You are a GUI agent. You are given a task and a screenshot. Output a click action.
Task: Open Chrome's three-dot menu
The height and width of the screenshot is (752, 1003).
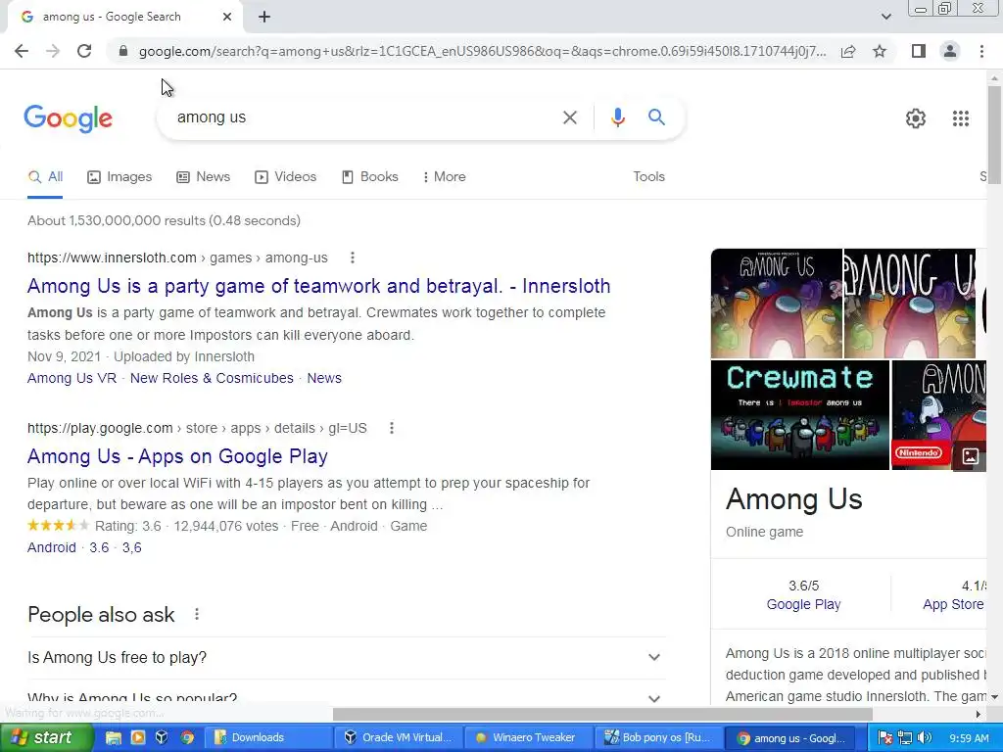click(x=981, y=51)
